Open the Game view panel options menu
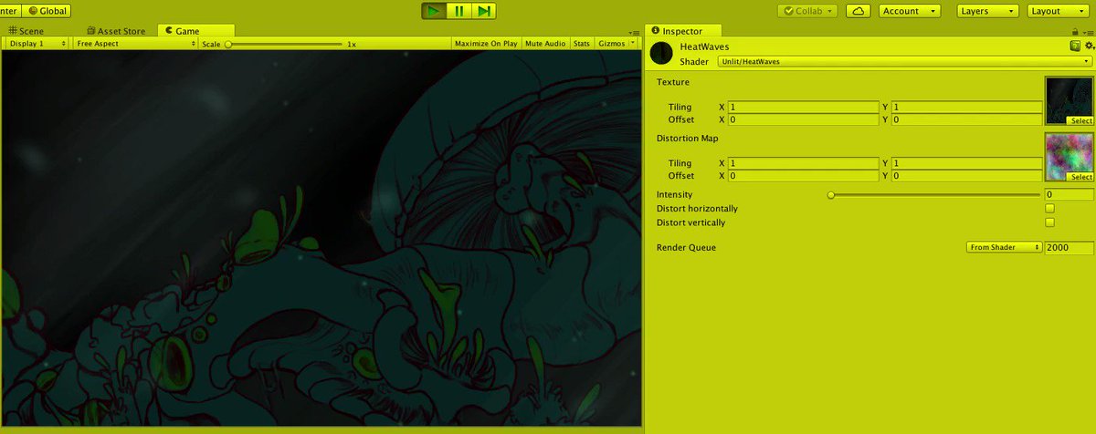Screen dimensions: 1096x434 (x=636, y=33)
